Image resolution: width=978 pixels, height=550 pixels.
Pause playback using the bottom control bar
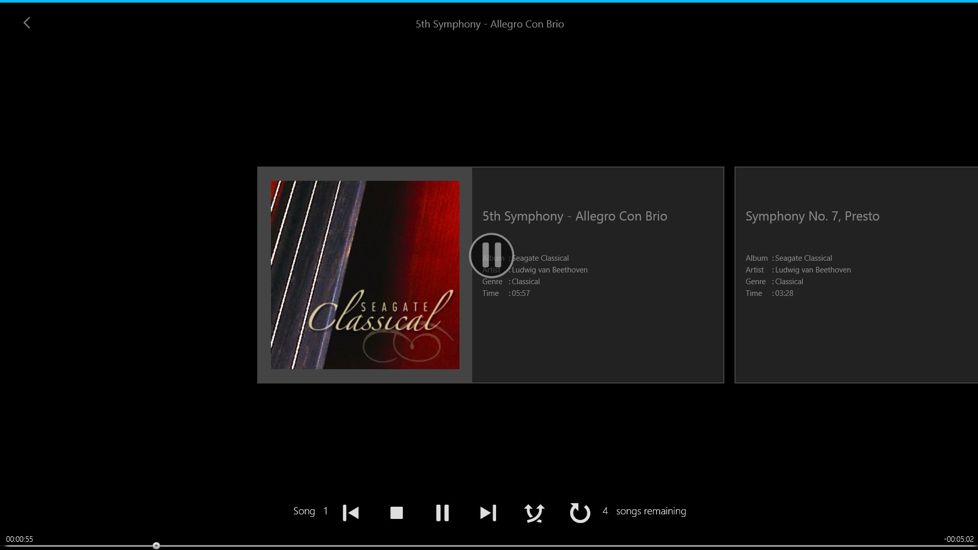pyautogui.click(x=442, y=513)
